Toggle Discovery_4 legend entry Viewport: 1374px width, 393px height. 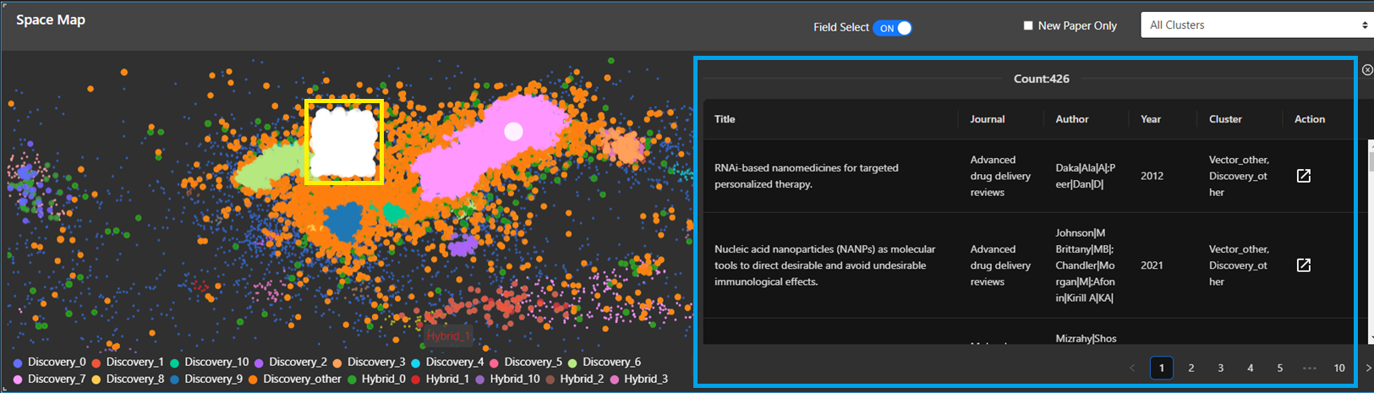coord(446,362)
